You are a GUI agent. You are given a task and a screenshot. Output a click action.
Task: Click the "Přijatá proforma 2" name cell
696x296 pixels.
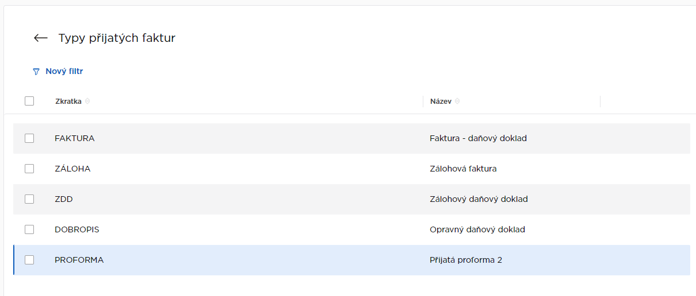(x=466, y=260)
